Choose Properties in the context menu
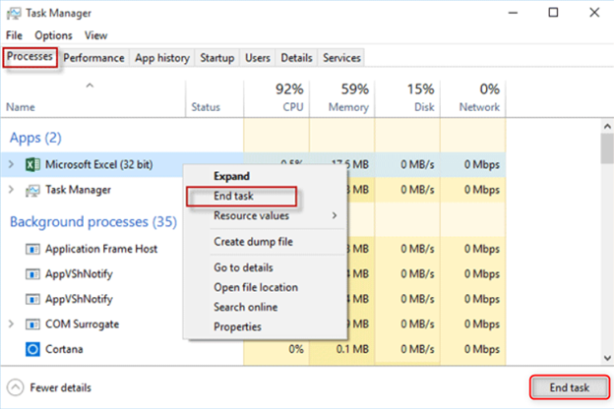Viewport: 614px width, 409px height. click(266, 326)
